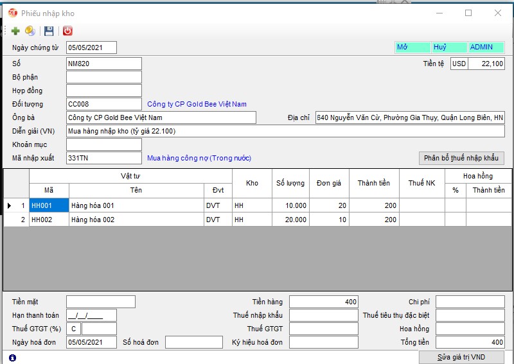
Task: Select the HH002 item code cell
Action: 49,220
